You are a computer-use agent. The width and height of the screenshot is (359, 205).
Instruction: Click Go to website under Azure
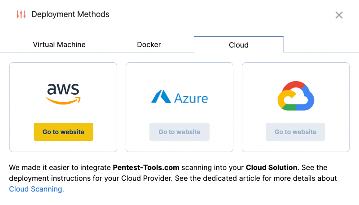point(179,132)
